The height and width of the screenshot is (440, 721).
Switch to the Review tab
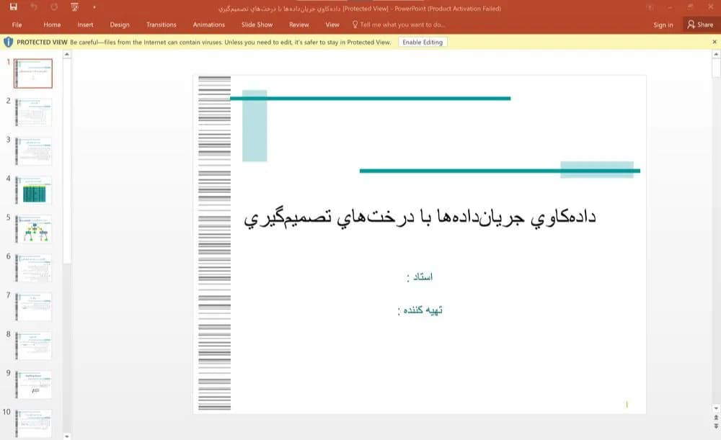[x=299, y=24]
